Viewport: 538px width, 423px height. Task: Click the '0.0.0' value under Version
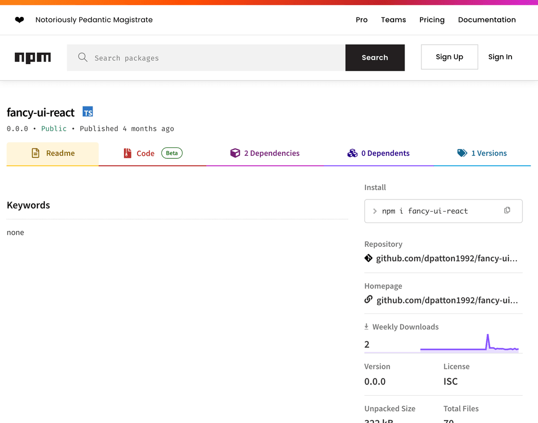[x=375, y=382]
